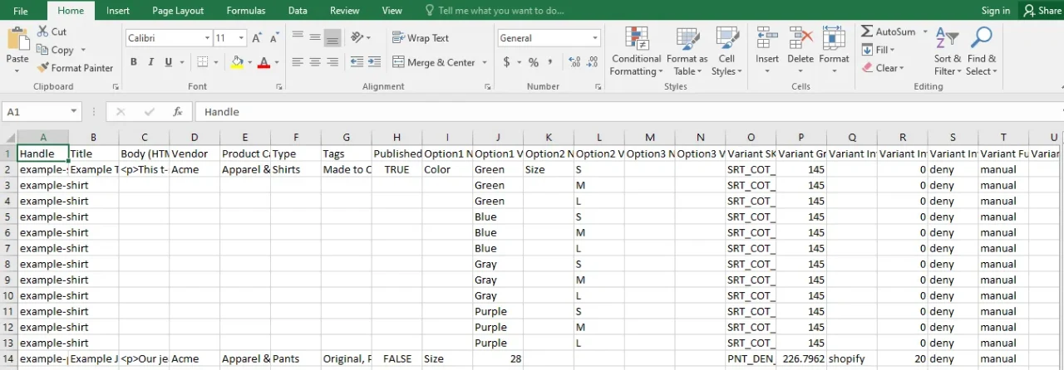Viewport: 1064px width, 370px height.
Task: Select column header P
Action: tap(801, 138)
